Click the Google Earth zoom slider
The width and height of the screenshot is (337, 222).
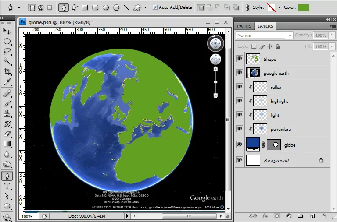(x=215, y=82)
